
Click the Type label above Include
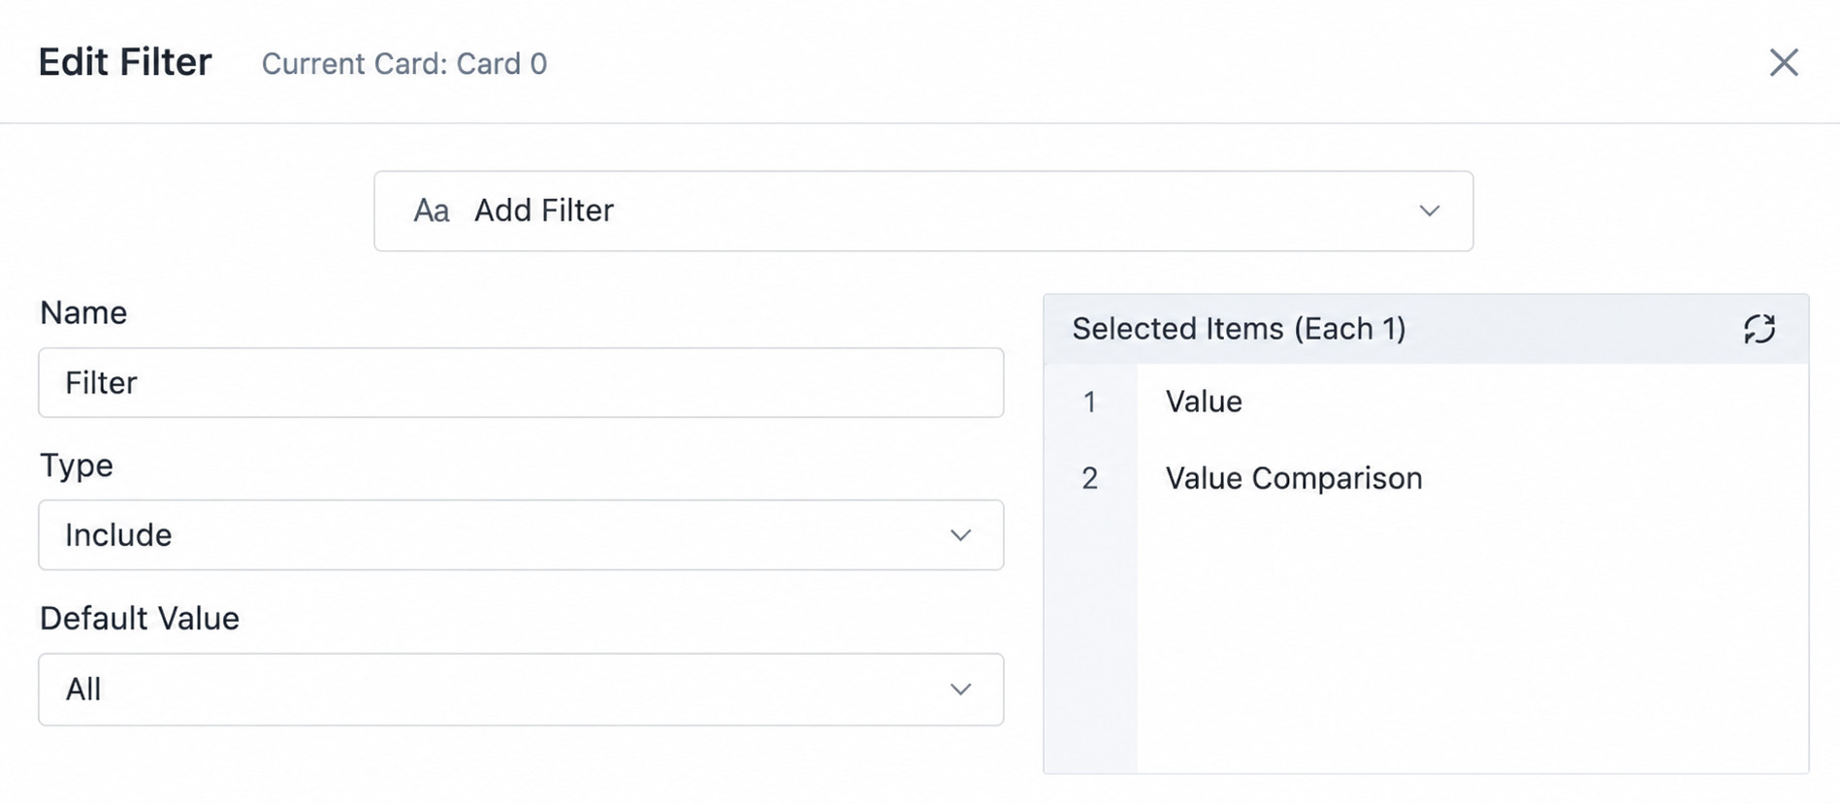coord(77,466)
